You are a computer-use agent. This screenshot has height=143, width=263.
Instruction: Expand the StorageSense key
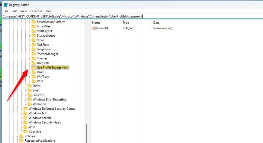click(x=29, y=36)
